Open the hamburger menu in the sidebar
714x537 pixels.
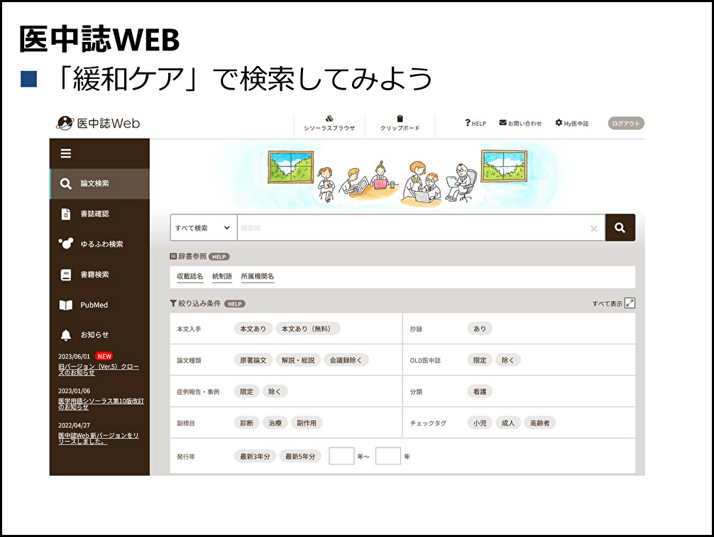[x=65, y=153]
